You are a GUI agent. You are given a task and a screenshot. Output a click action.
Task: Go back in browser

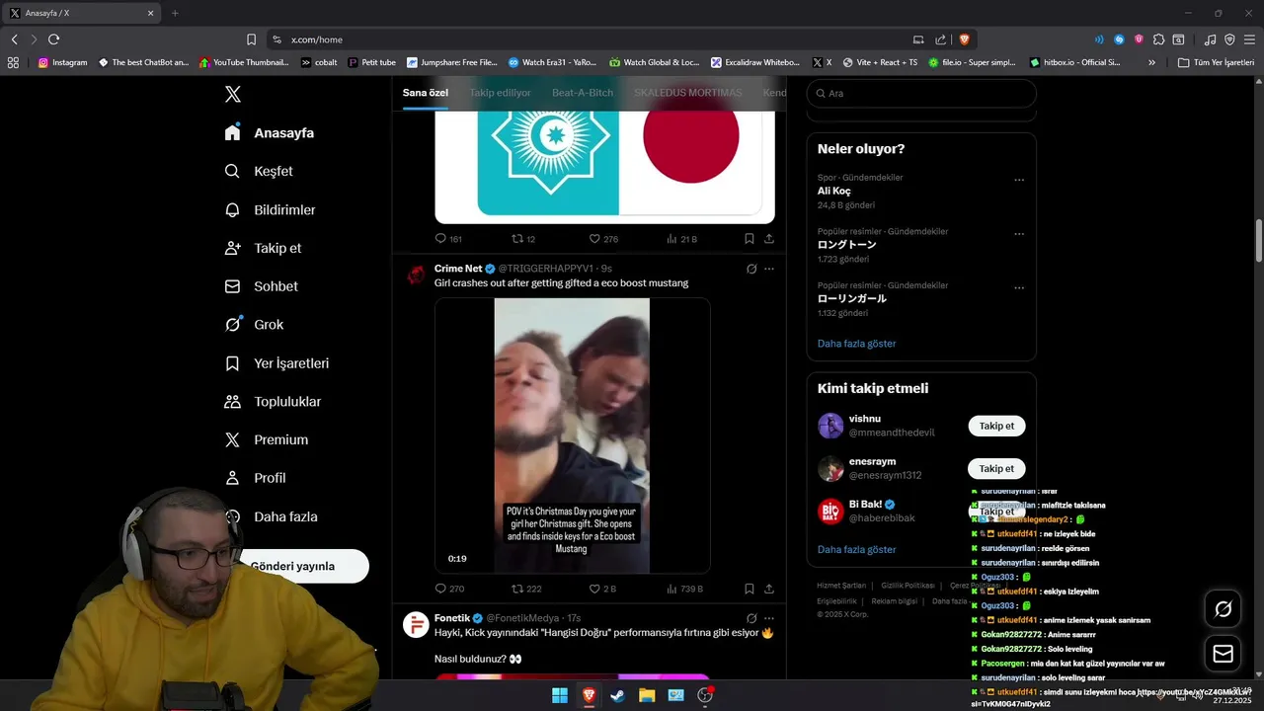tap(14, 39)
